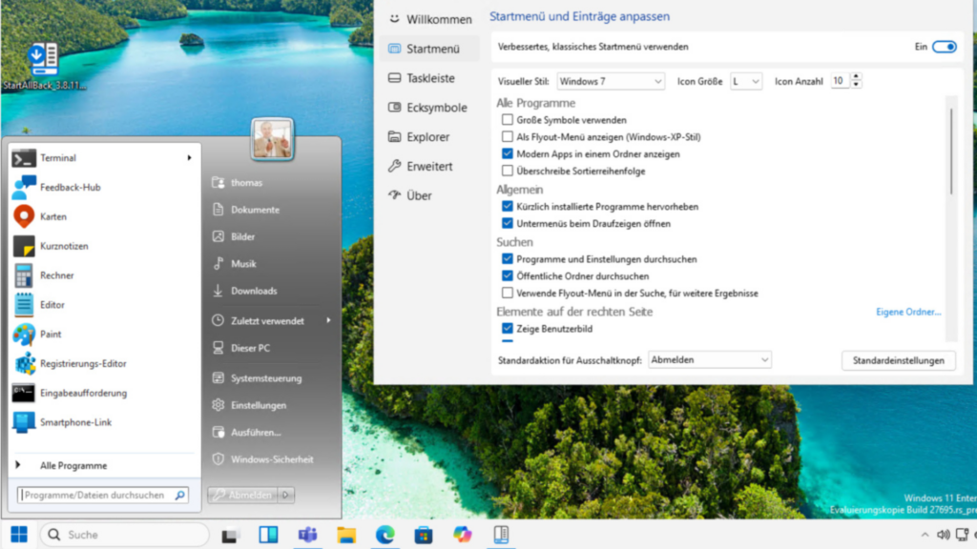Click the Eigene Ordner link
This screenshot has height=549, width=977.
(x=908, y=312)
